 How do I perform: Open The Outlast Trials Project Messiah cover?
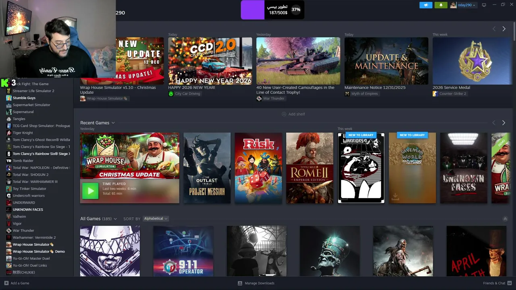[x=207, y=168]
